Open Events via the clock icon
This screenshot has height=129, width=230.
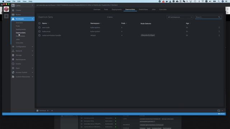[13, 64]
